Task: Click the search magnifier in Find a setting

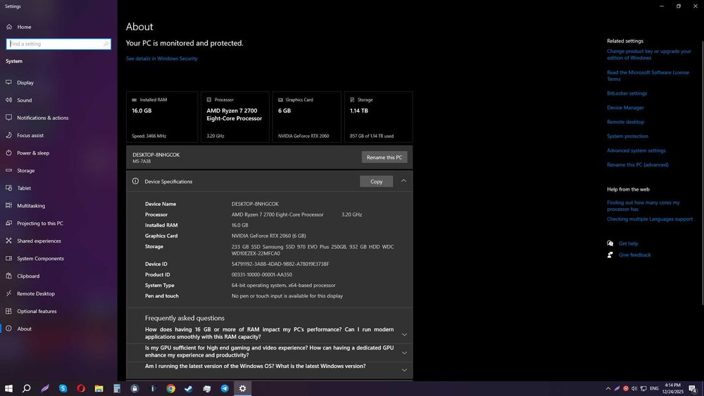Action: [x=106, y=44]
